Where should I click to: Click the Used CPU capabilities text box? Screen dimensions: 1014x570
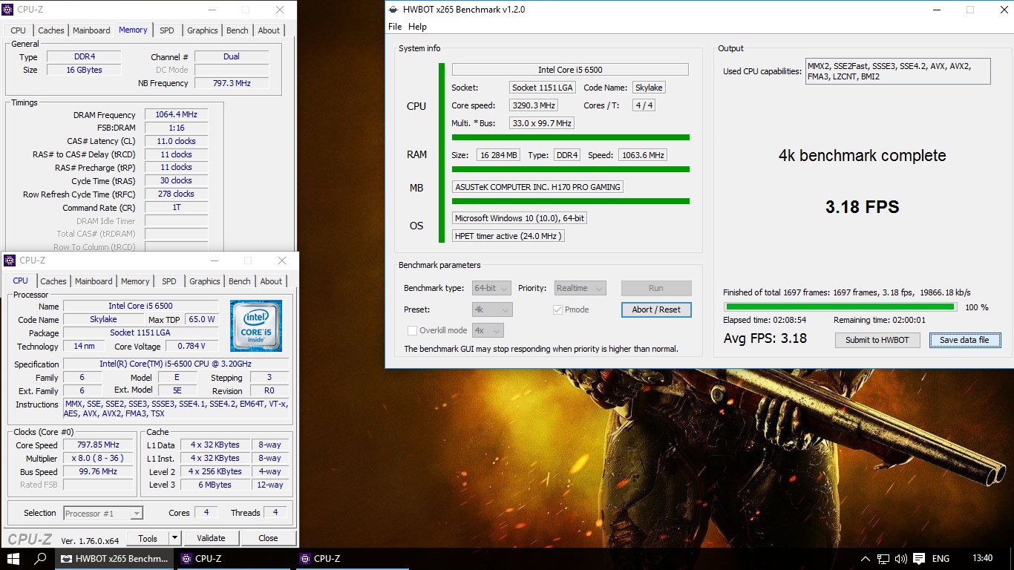tap(898, 71)
